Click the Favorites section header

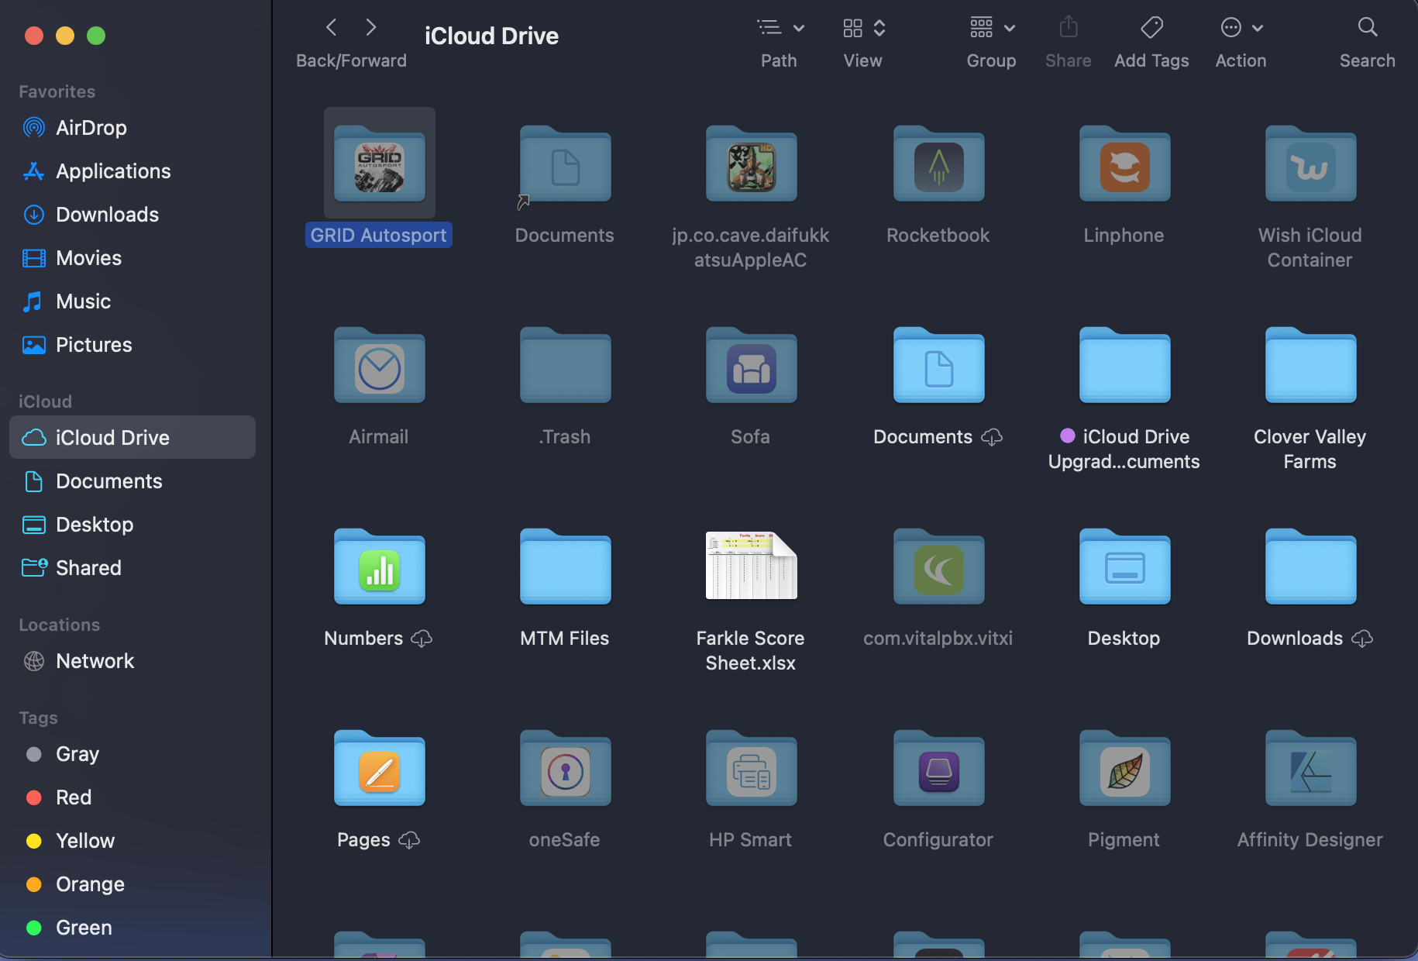coord(57,91)
